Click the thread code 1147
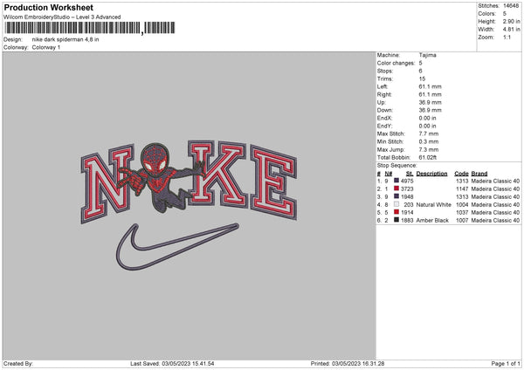The width and height of the screenshot is (524, 370). (x=462, y=188)
